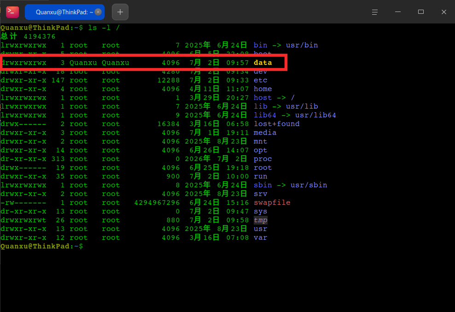Viewport: 455px width, 312px height.
Task: Click the "mnt" directory name
Action: (x=261, y=141)
